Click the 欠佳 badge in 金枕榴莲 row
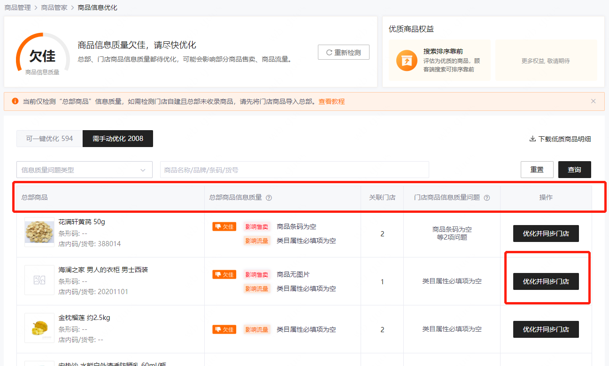The height and width of the screenshot is (366, 609). [x=224, y=329]
